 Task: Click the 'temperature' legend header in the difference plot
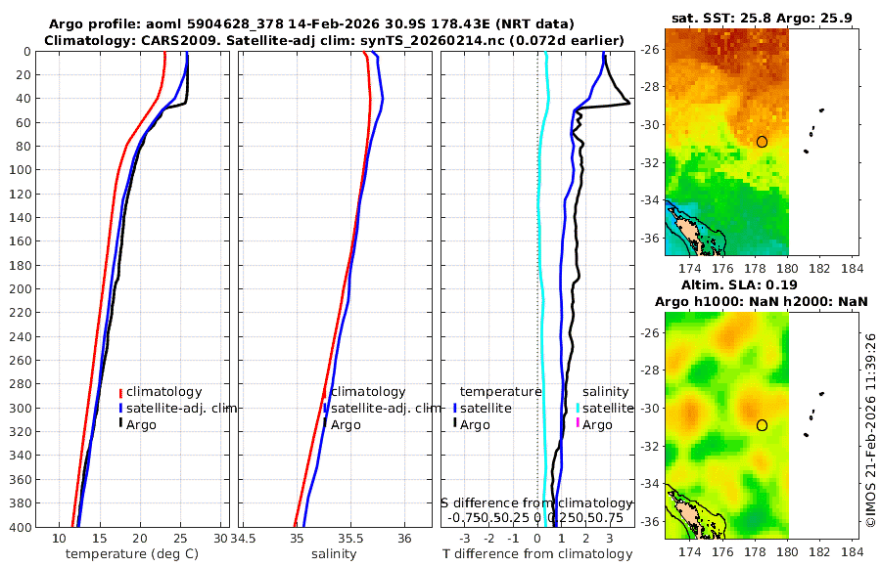pos(500,392)
